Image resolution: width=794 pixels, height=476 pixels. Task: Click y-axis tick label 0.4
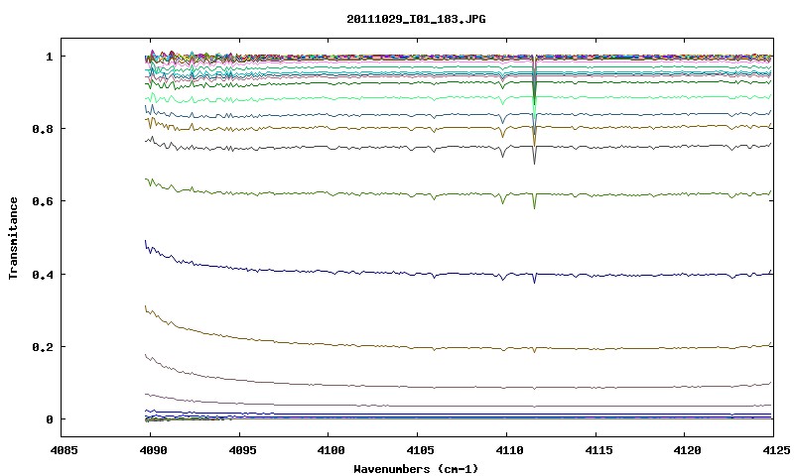coord(43,274)
